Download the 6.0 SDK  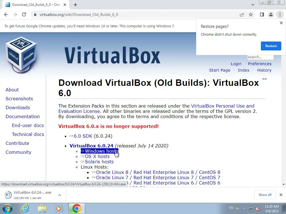point(83,136)
